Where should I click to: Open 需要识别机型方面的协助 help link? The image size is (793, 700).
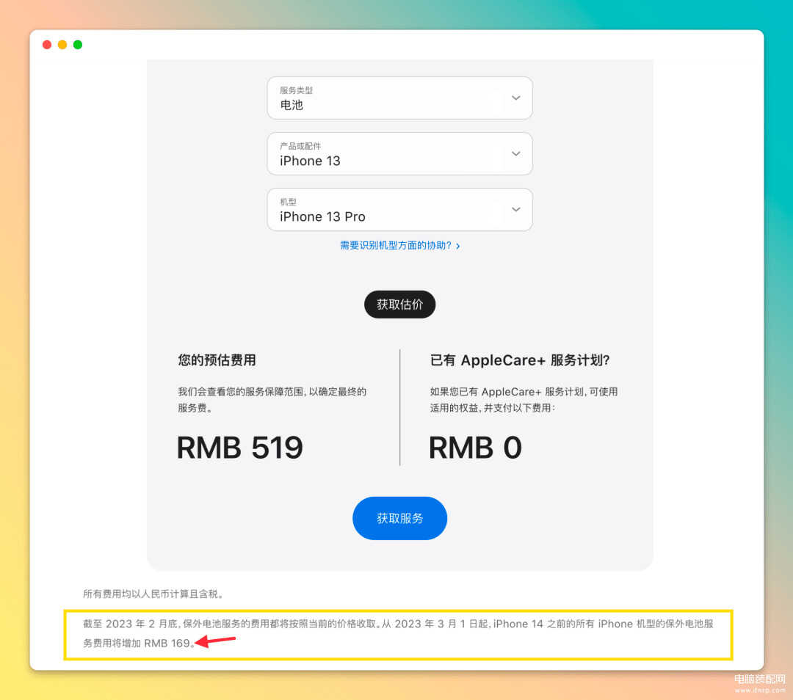coord(396,245)
